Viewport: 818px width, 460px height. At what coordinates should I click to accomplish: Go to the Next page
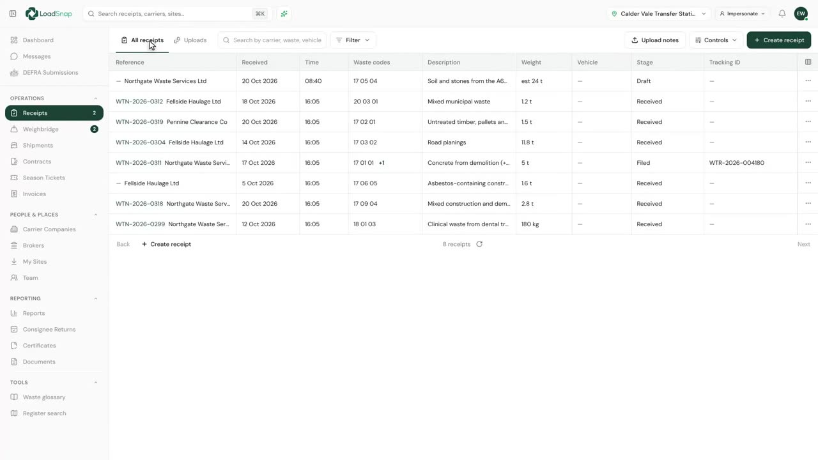pyautogui.click(x=803, y=244)
